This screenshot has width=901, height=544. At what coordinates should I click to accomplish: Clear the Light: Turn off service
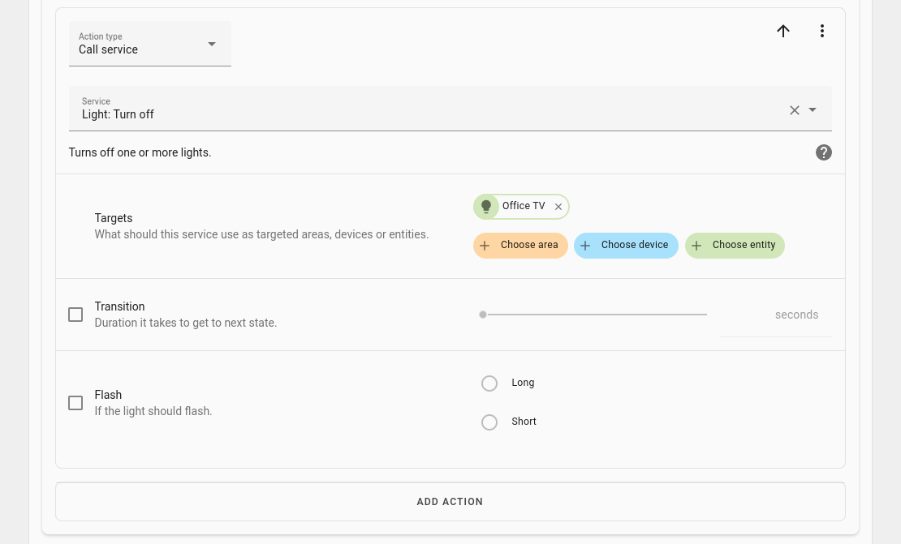pos(795,110)
